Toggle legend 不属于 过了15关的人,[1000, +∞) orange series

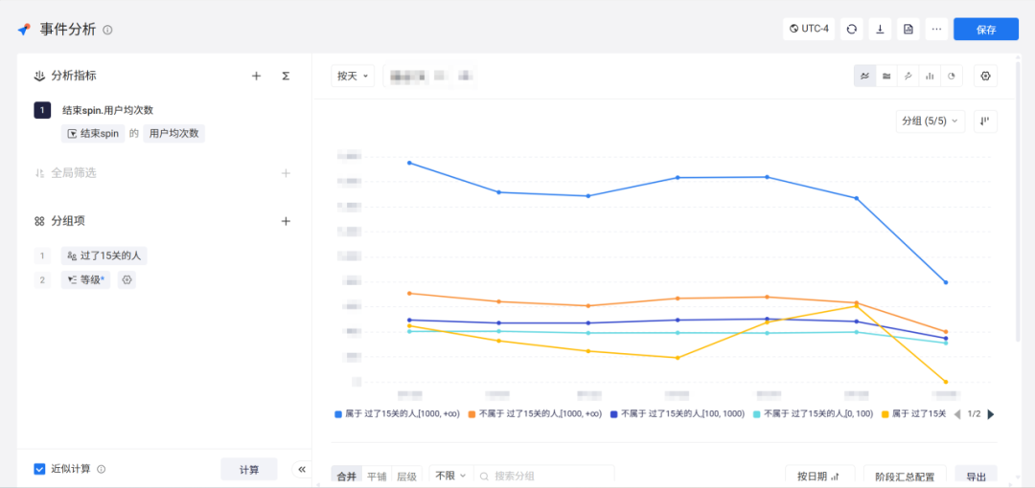point(535,414)
